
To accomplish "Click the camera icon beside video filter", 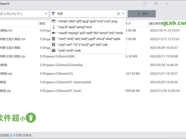I will 54,33.
